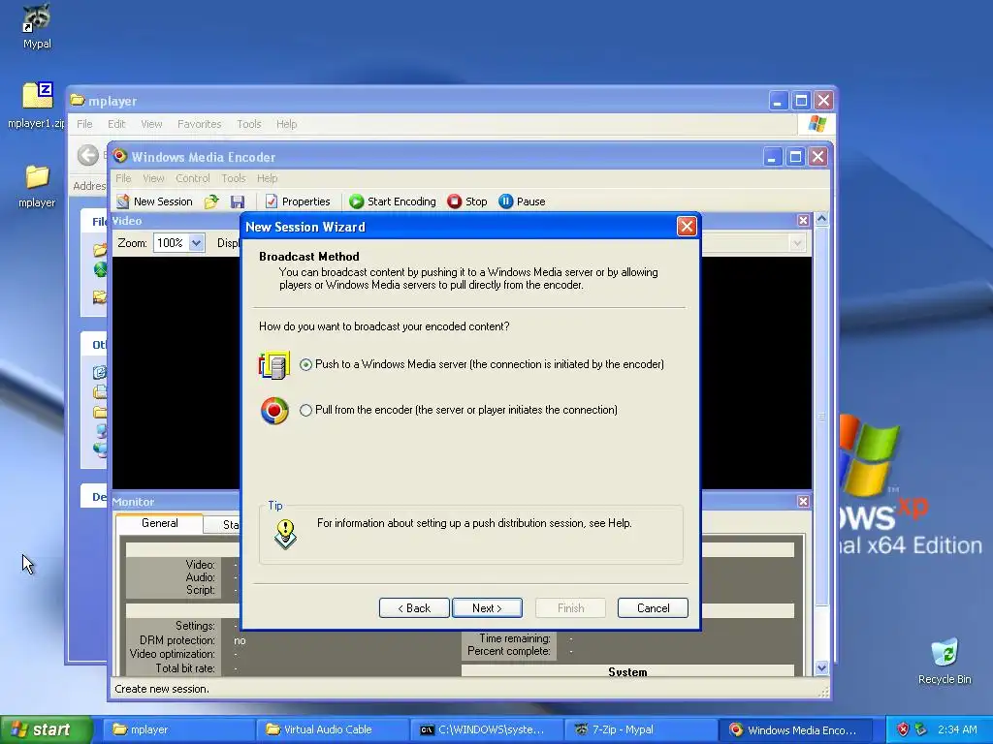Select the Recycle Bin desktop icon
Screen dimensions: 993x744
[945, 661]
